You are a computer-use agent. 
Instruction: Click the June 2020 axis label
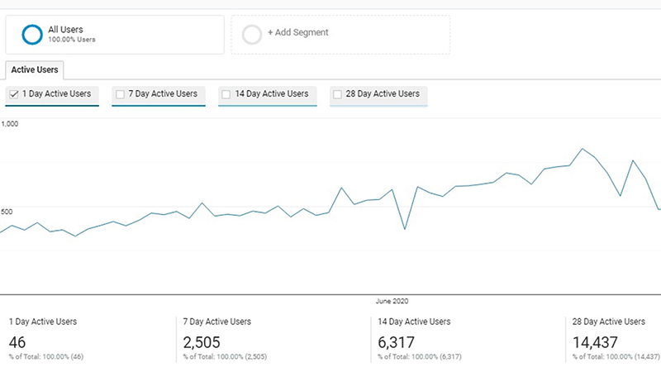click(x=392, y=301)
